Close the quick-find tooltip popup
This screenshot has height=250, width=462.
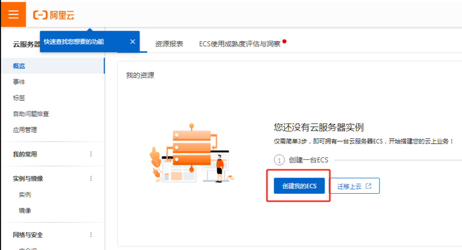coord(133,42)
